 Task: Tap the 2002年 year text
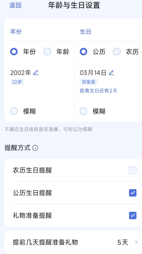coord(20,73)
